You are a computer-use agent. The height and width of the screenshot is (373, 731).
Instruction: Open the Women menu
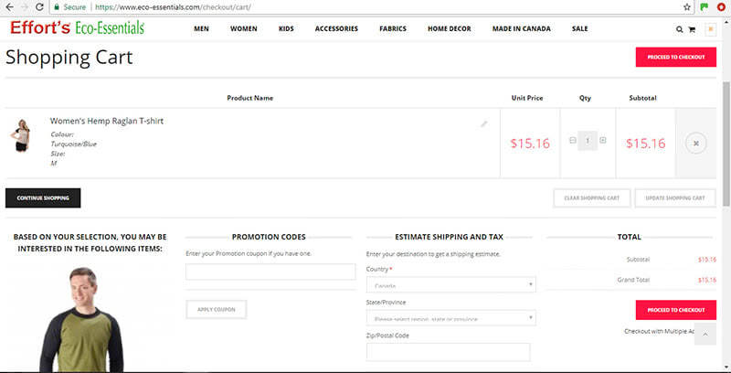point(244,29)
